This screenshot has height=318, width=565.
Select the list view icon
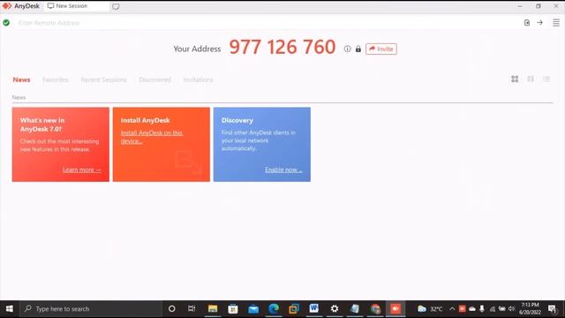point(546,79)
